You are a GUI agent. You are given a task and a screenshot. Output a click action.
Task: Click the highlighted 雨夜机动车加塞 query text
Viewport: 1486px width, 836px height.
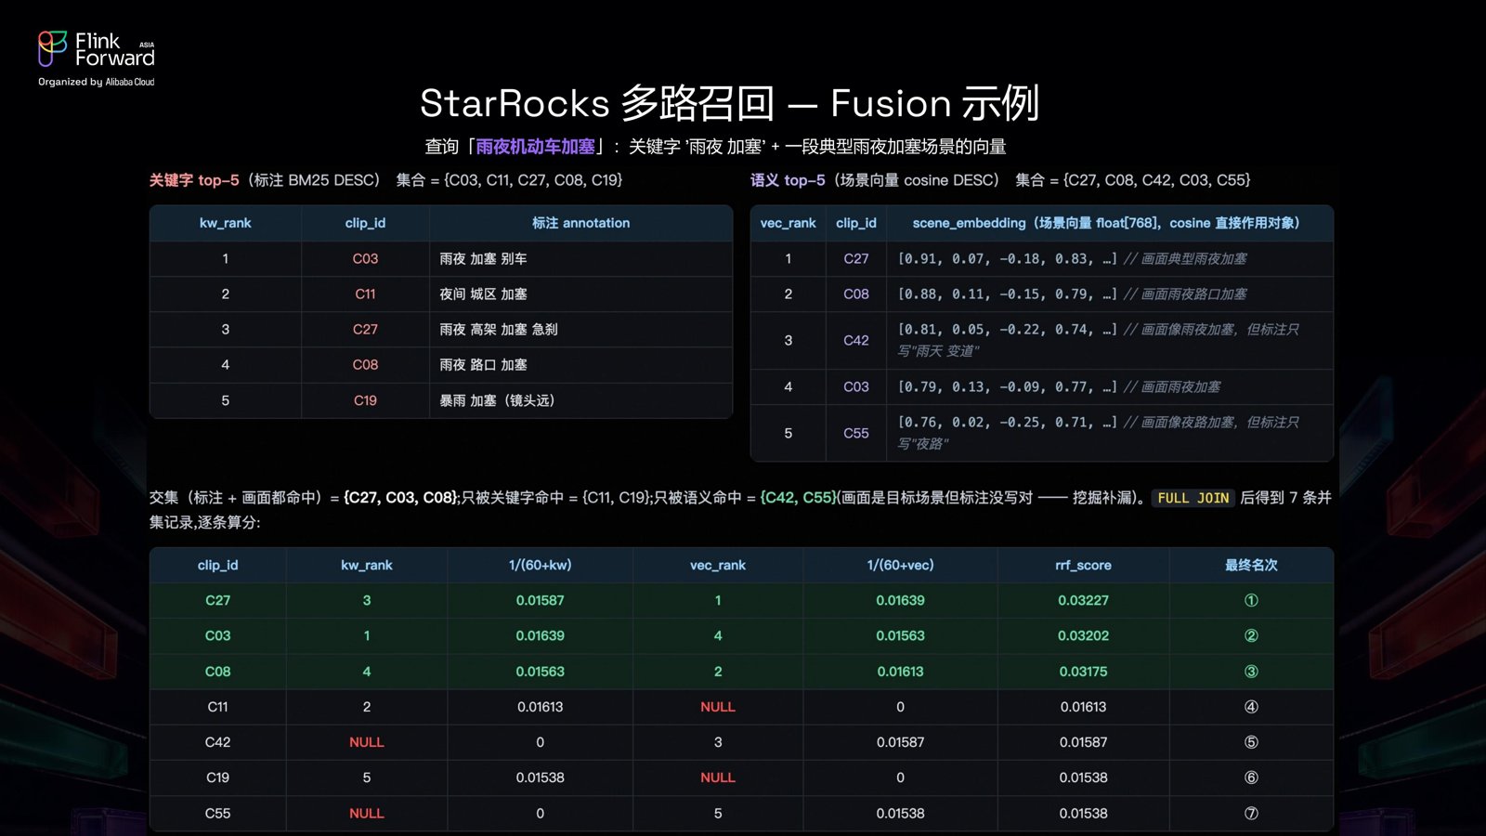pyautogui.click(x=535, y=147)
